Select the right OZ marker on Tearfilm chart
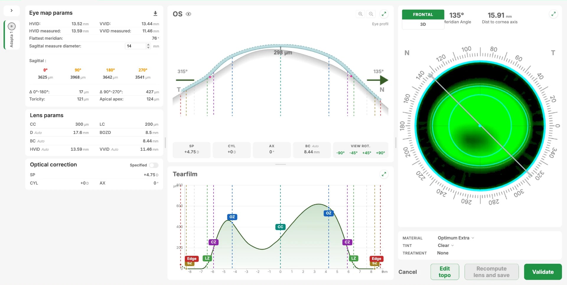 point(329,213)
